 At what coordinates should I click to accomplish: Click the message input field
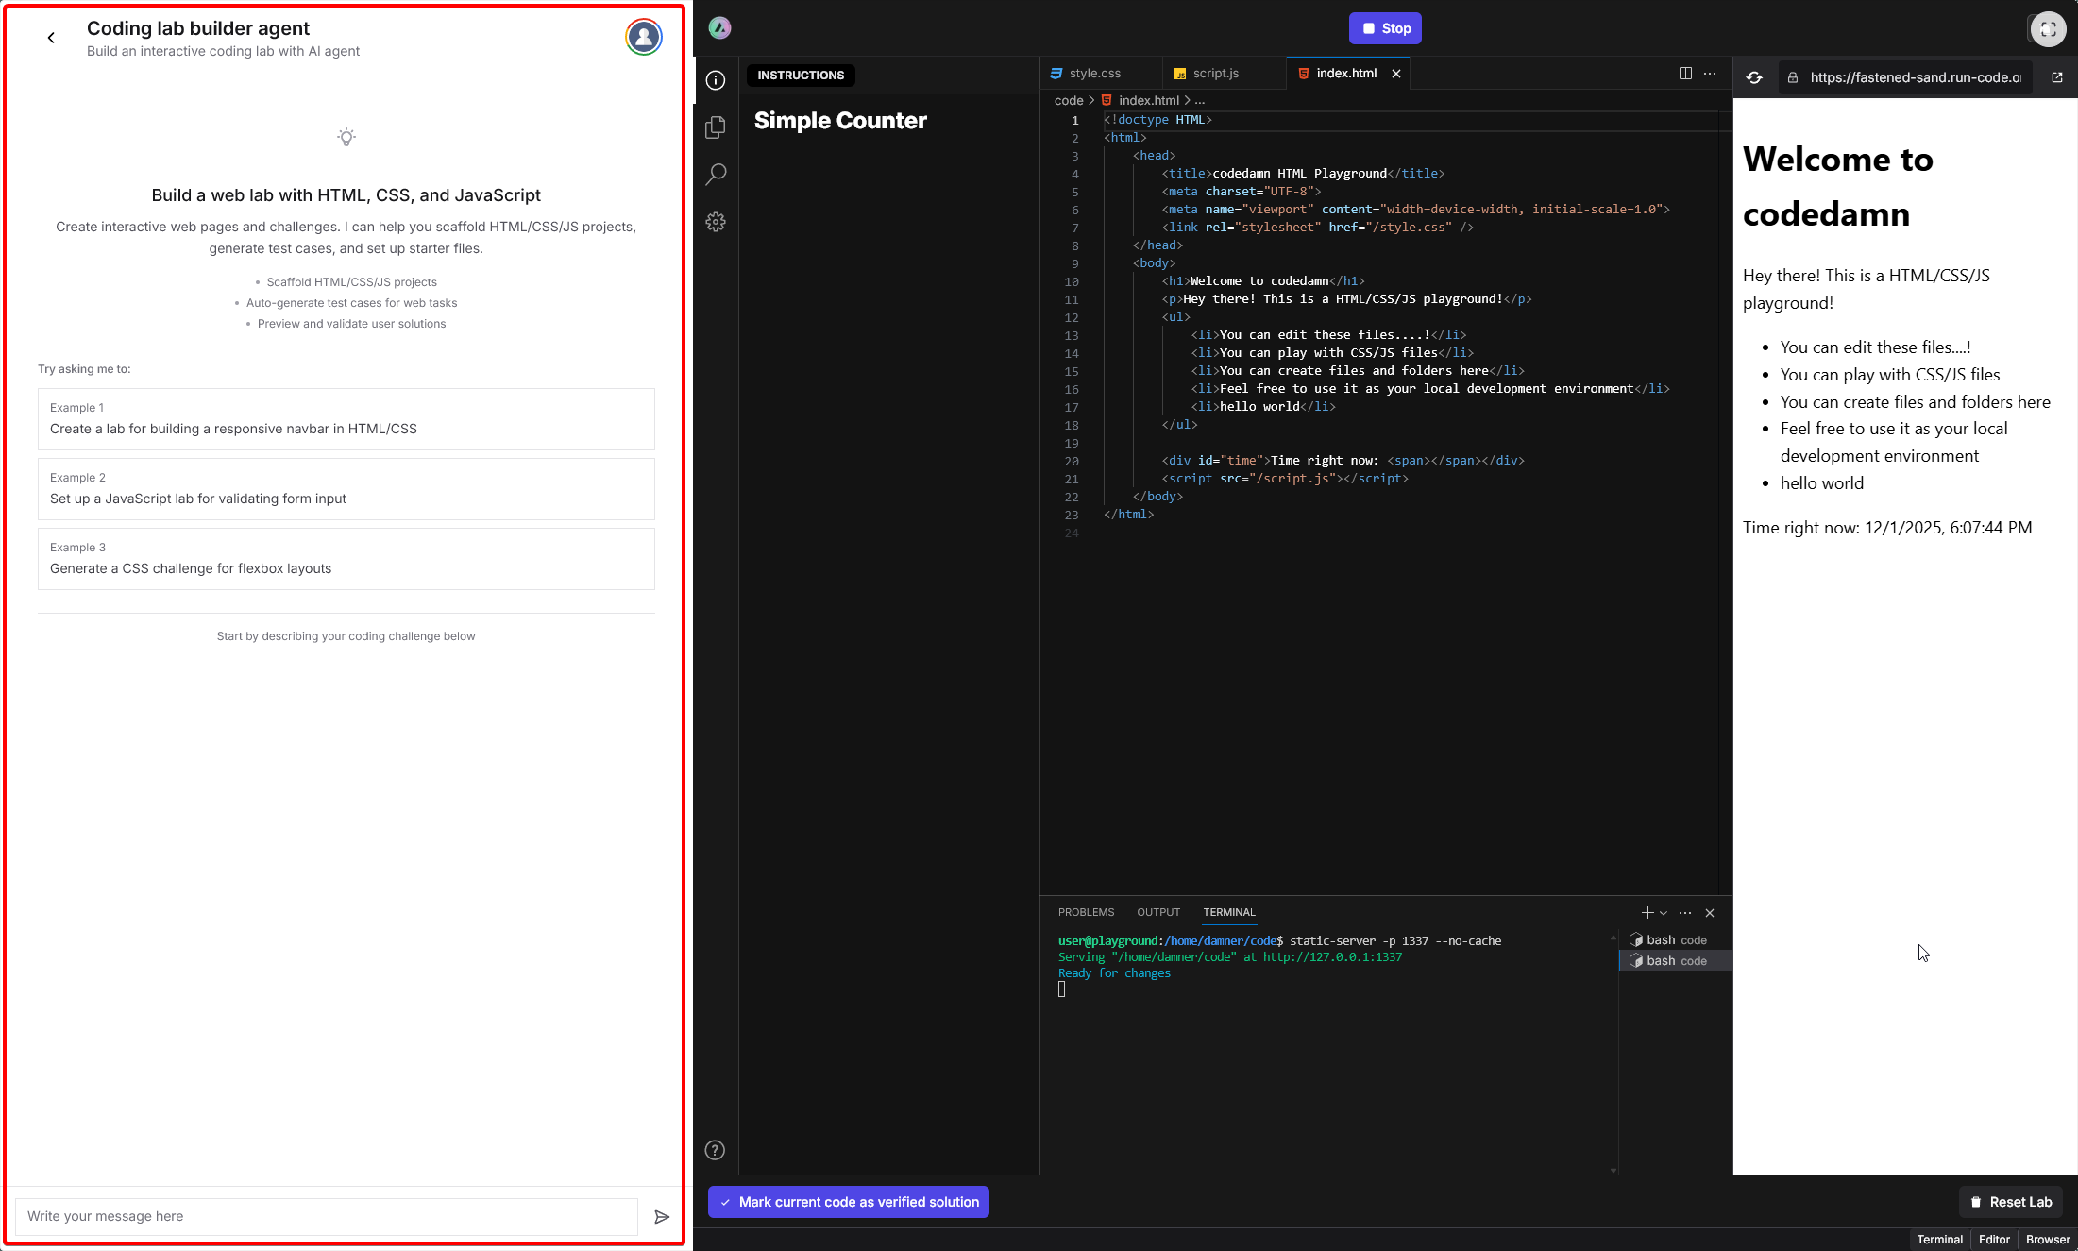(326, 1216)
